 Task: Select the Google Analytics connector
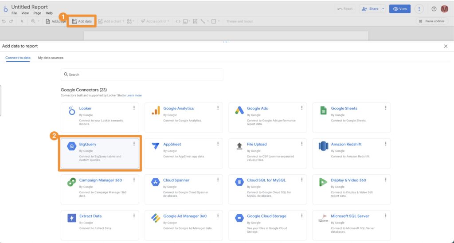coord(184,118)
